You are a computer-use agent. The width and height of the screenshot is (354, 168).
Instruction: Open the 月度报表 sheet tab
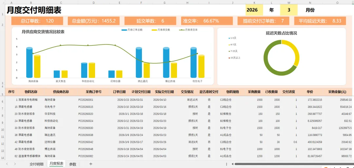pos(56,164)
